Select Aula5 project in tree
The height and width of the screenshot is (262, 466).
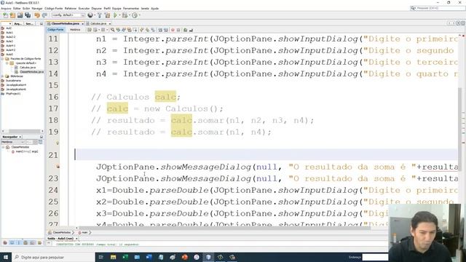coord(9,55)
